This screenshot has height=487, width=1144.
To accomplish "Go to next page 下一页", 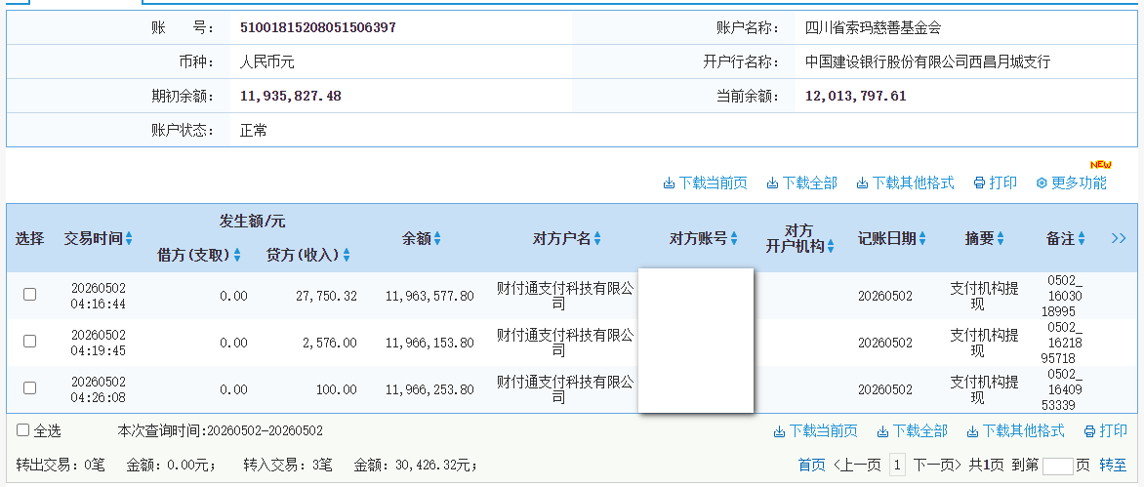I will (x=937, y=465).
